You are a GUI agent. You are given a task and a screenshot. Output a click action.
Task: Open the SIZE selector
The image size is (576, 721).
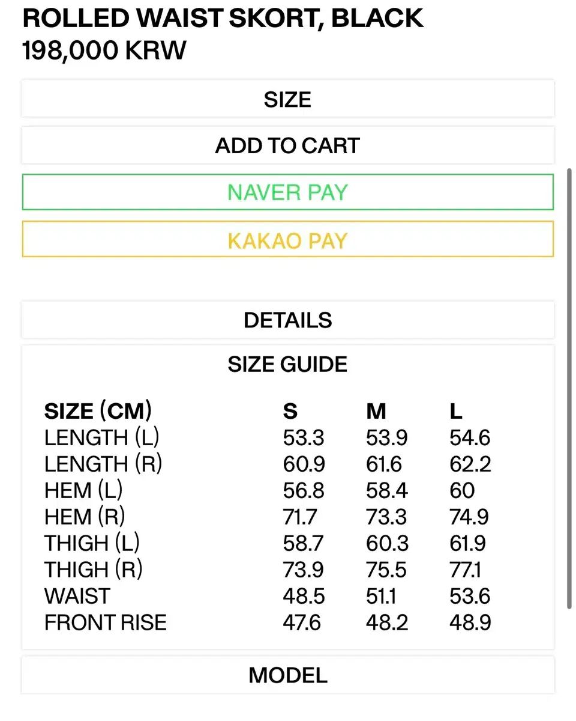click(x=287, y=99)
